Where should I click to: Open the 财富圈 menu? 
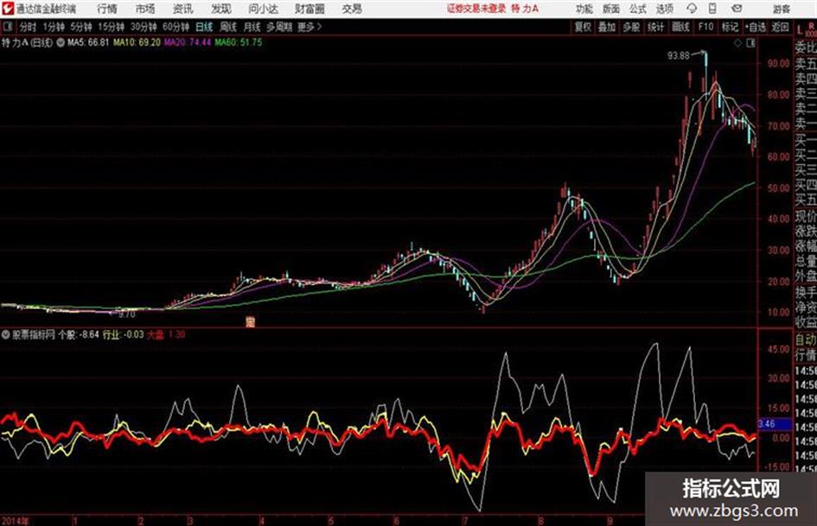coord(310,9)
